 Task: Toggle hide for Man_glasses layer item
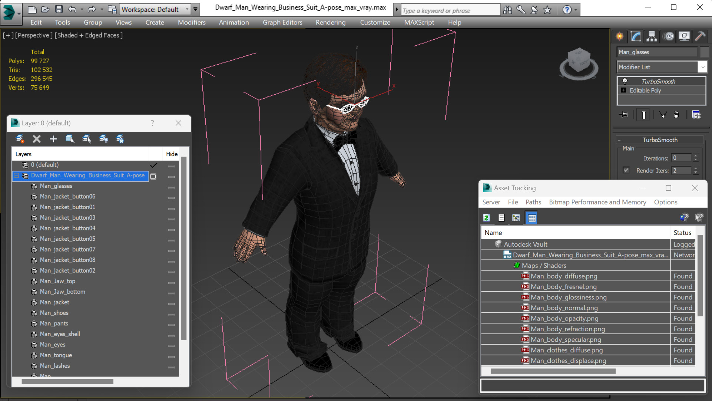coord(171,187)
